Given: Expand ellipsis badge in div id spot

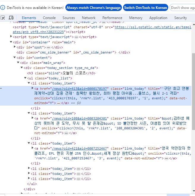Looking at the screenshot, I should pos(48,48).
